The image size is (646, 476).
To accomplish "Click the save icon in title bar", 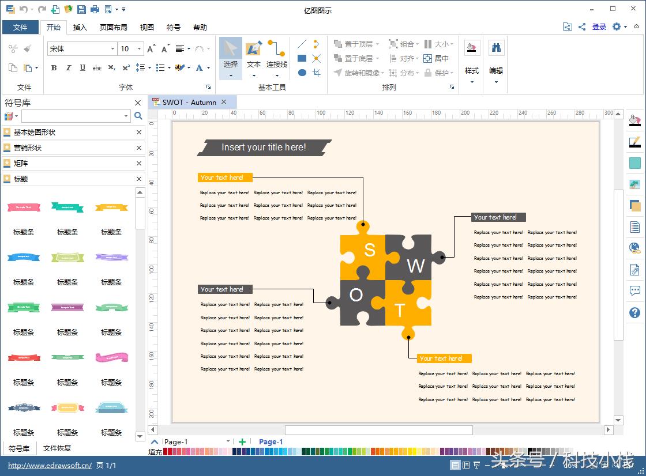I will point(81,9).
